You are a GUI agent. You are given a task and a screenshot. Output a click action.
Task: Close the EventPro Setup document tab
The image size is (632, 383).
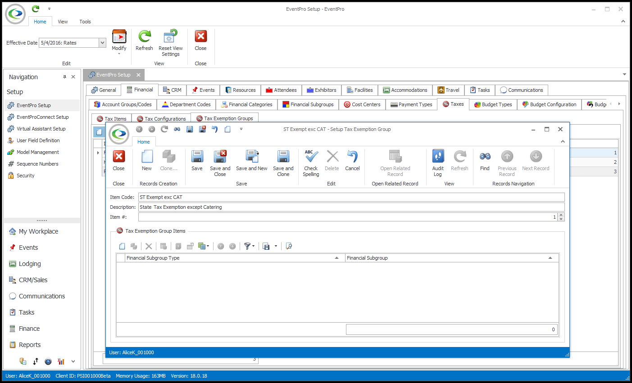pyautogui.click(x=138, y=75)
